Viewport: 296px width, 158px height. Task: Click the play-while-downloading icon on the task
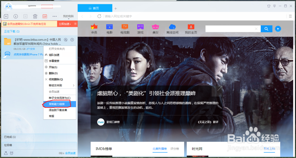point(66,40)
